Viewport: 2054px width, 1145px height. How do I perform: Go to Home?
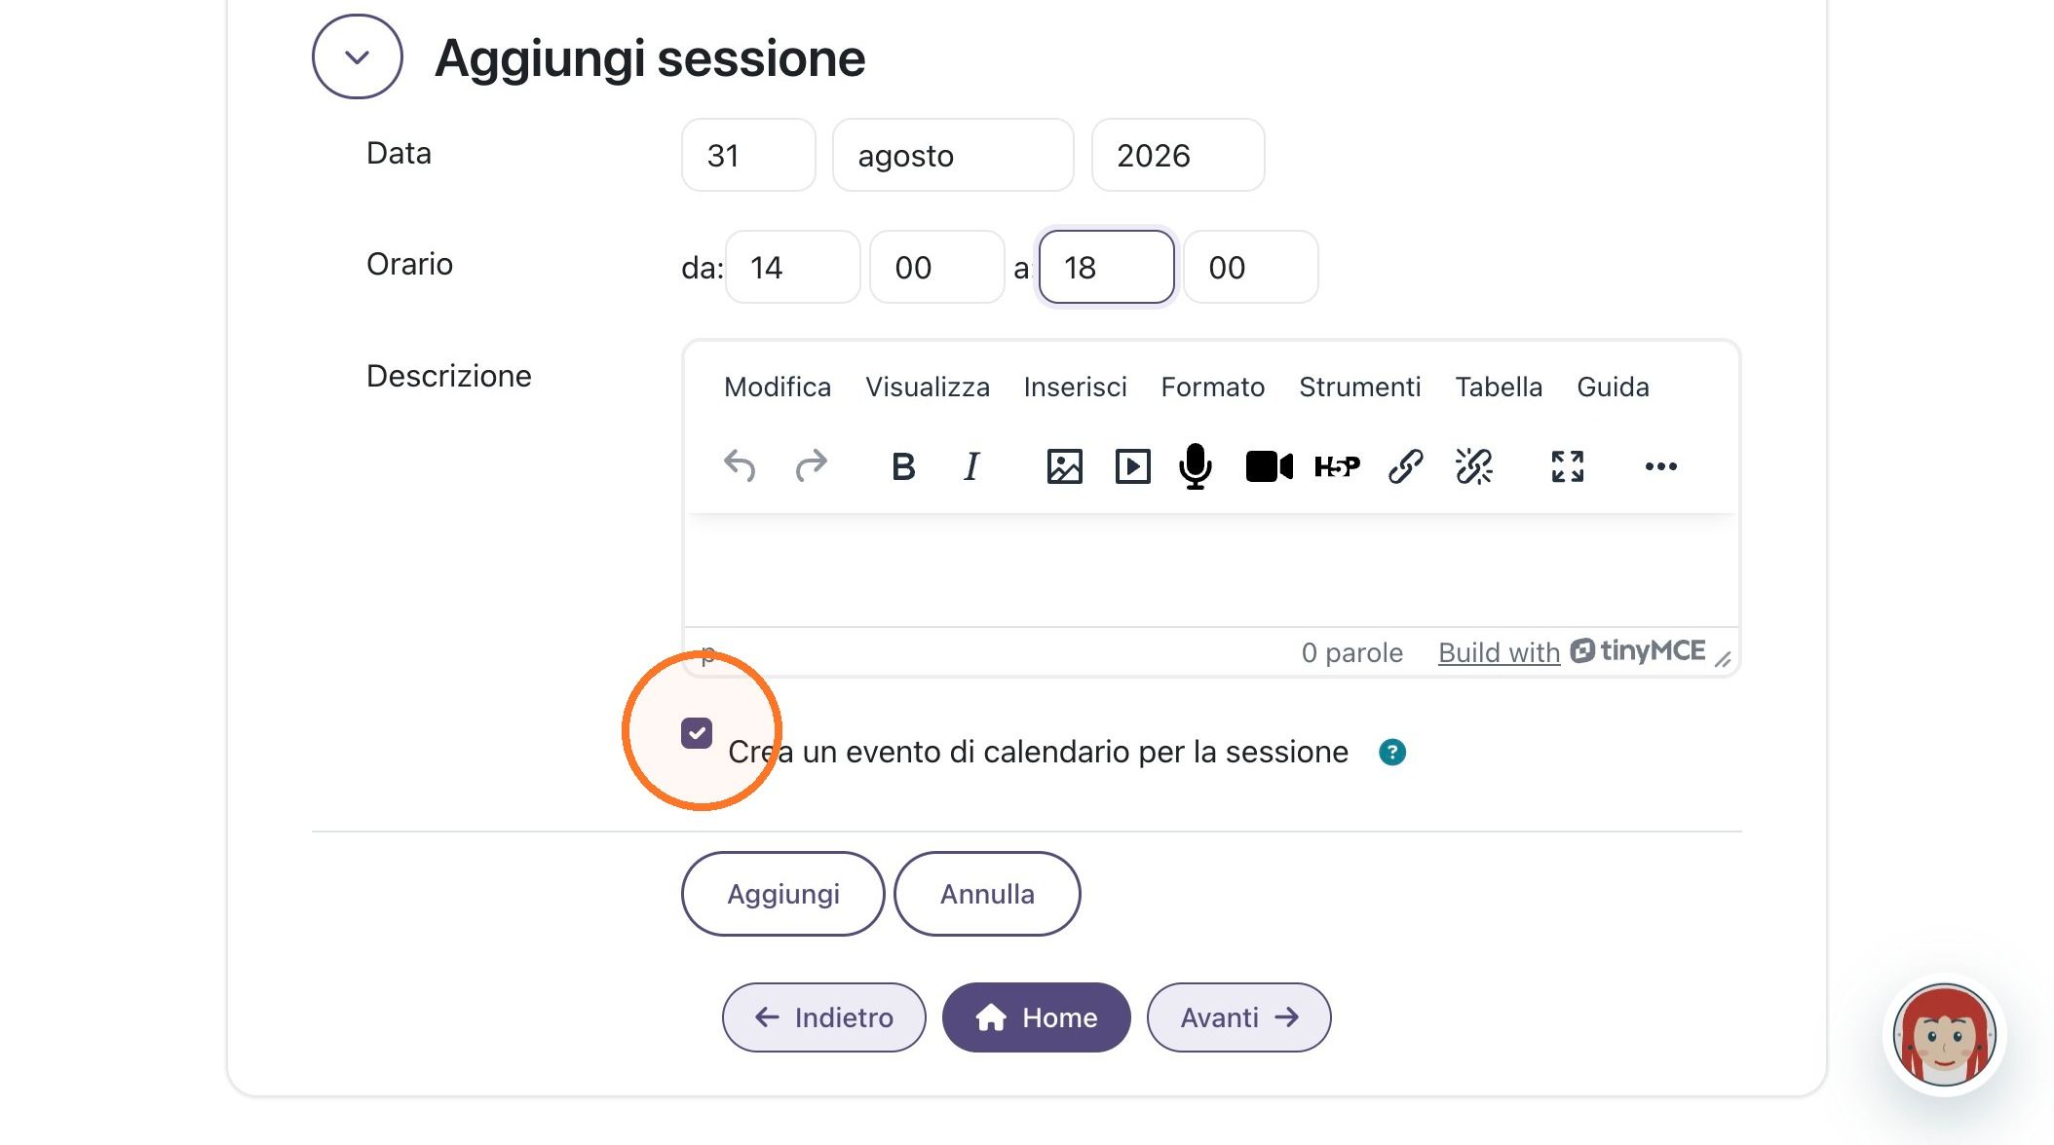point(1037,1017)
